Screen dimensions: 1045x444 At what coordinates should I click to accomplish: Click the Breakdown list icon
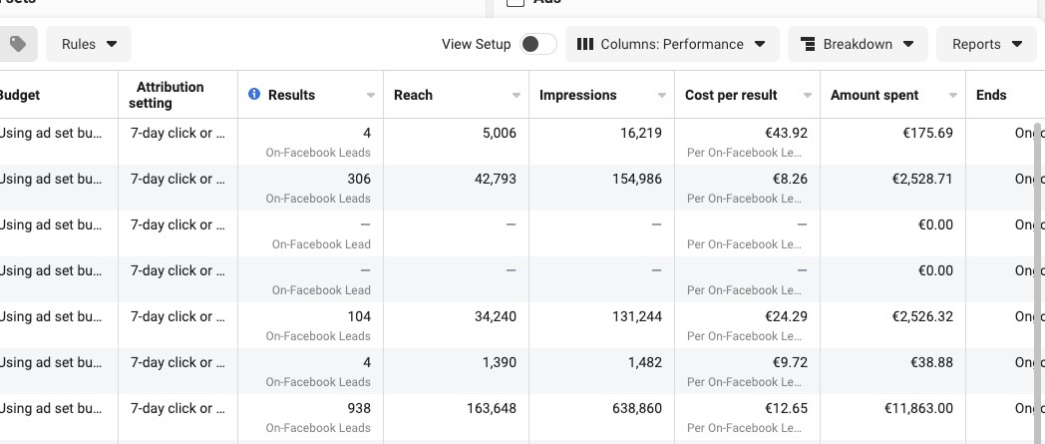click(x=808, y=44)
